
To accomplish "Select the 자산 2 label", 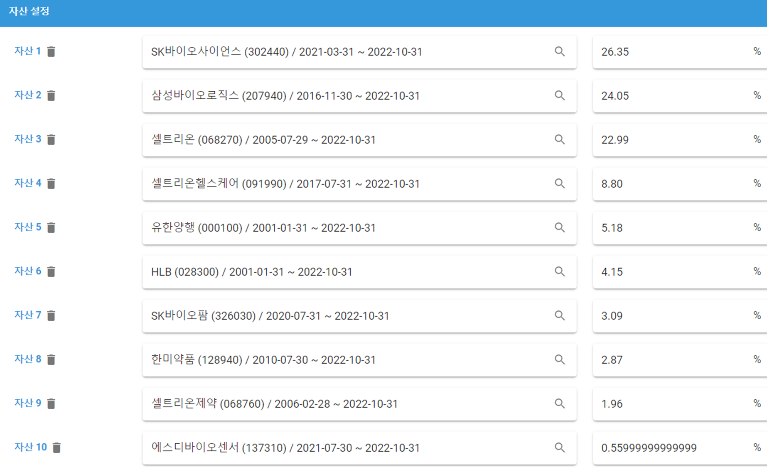I will 28,95.
